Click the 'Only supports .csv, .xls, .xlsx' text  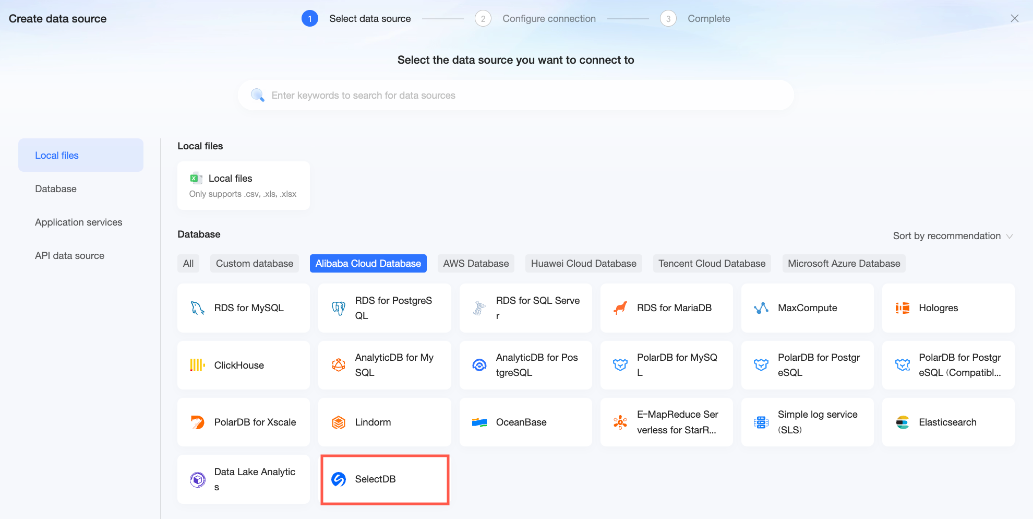243,194
